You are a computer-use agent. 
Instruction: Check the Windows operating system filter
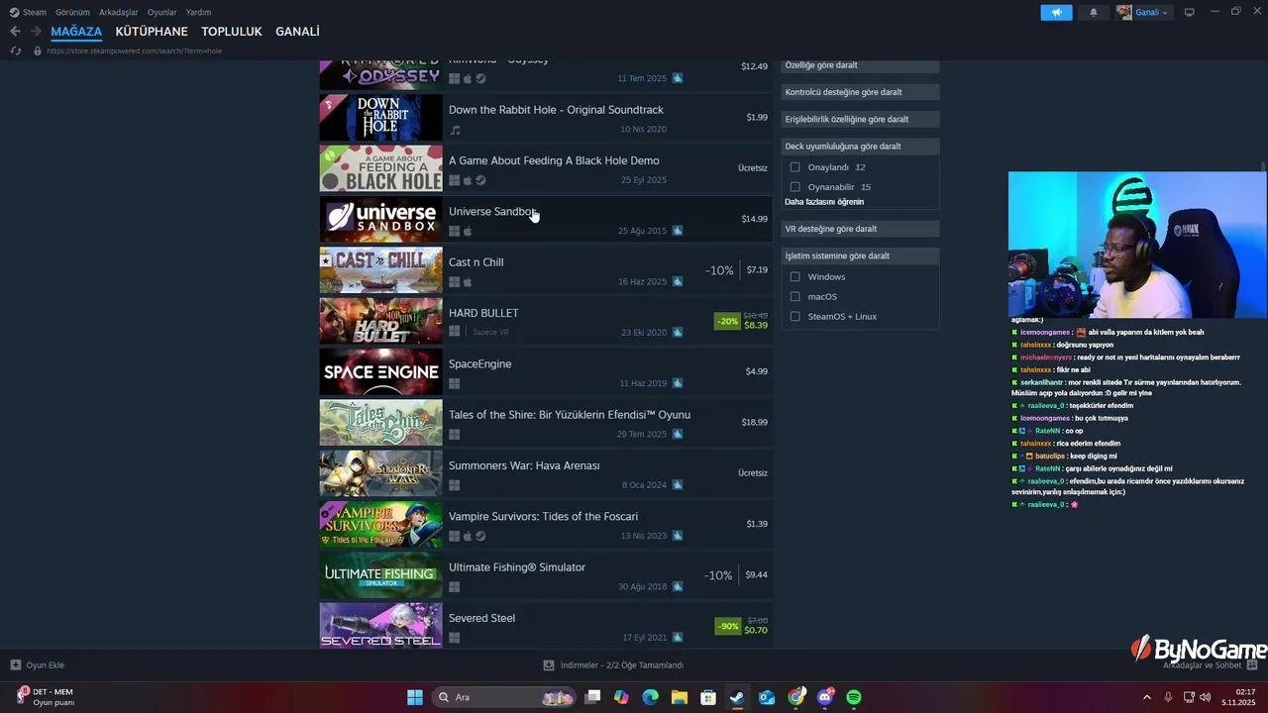tap(794, 277)
